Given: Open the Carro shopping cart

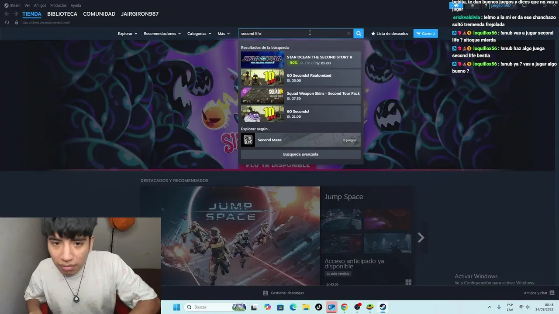Looking at the screenshot, I should (425, 34).
